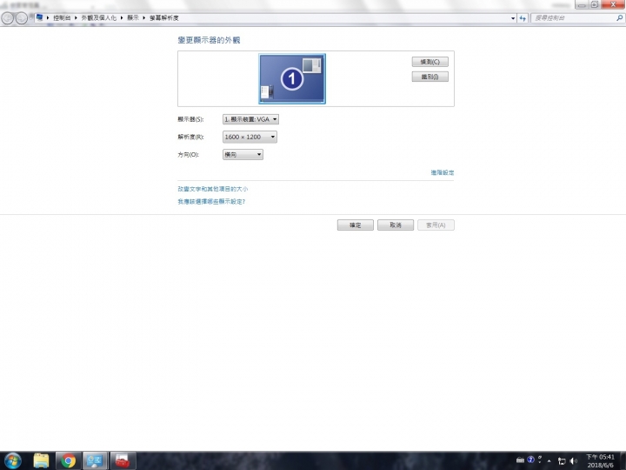Open the 進階設定 advanced settings link
This screenshot has width=626, height=470.
(443, 172)
